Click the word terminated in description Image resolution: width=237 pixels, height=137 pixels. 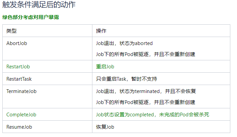pyautogui.click(x=147, y=91)
